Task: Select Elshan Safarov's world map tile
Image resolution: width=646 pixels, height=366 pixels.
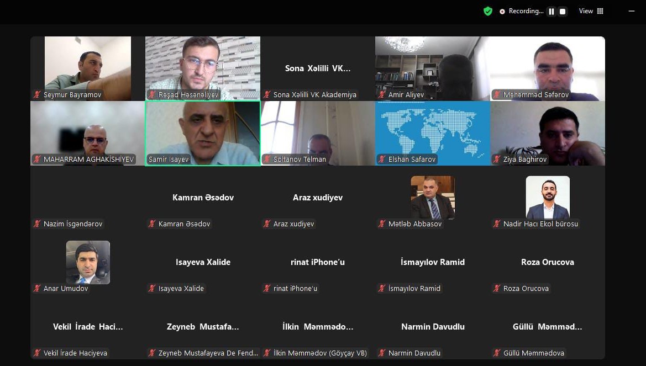Action: click(x=433, y=134)
